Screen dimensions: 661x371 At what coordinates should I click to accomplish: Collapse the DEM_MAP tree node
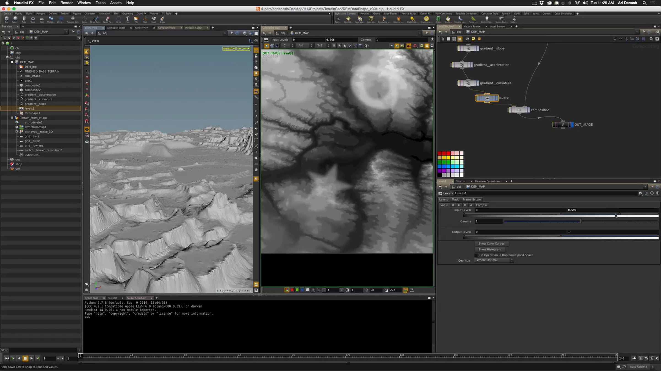12,62
